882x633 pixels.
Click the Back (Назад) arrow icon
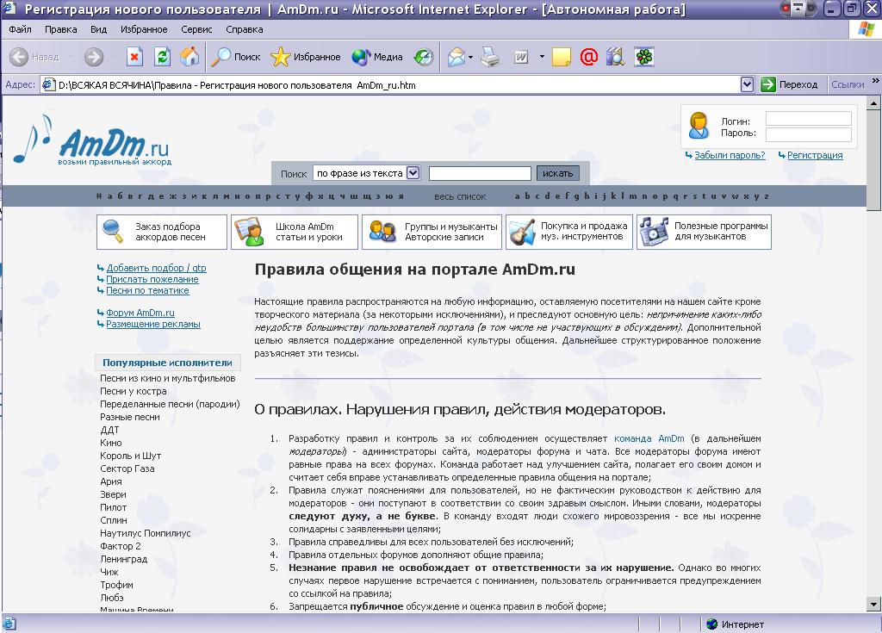(x=19, y=57)
